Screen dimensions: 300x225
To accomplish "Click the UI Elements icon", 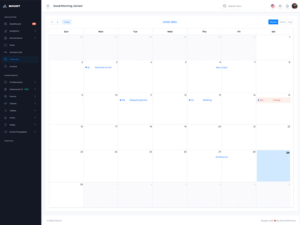I will [6, 82].
